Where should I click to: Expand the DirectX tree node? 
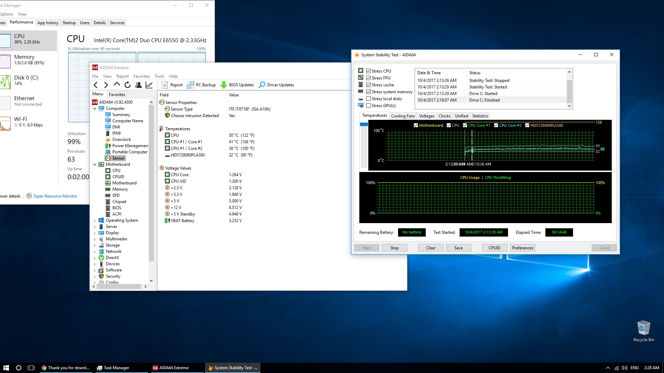(95, 258)
